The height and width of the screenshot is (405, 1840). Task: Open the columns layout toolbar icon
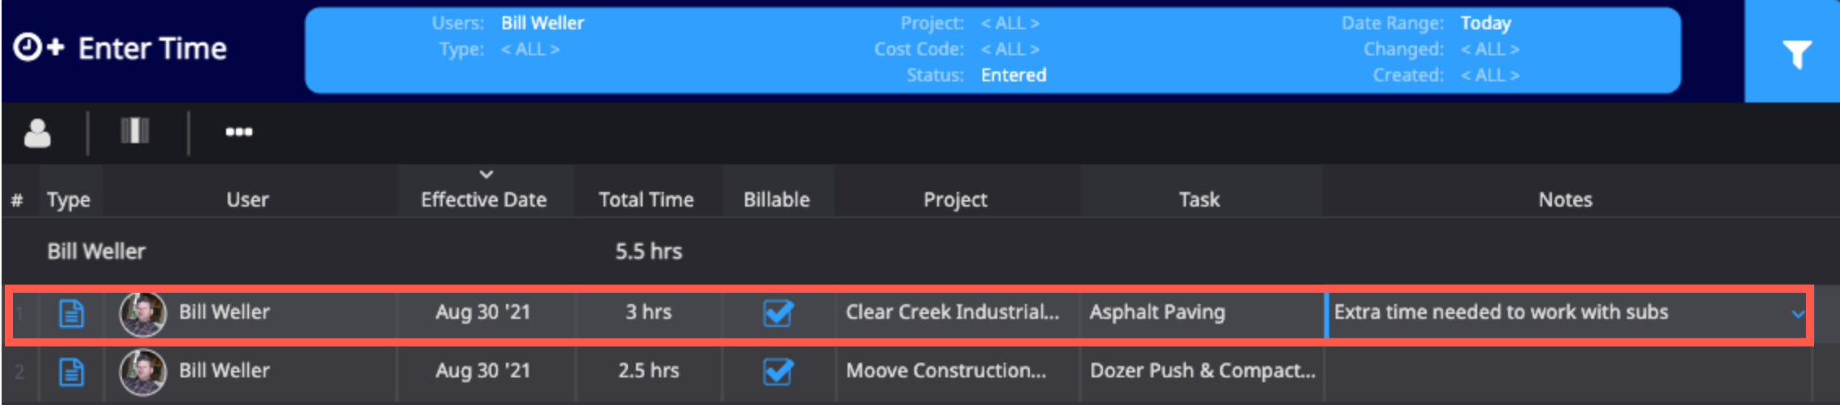(135, 130)
